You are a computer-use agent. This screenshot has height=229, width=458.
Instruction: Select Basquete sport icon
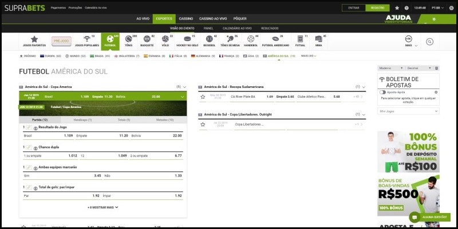[x=147, y=39]
